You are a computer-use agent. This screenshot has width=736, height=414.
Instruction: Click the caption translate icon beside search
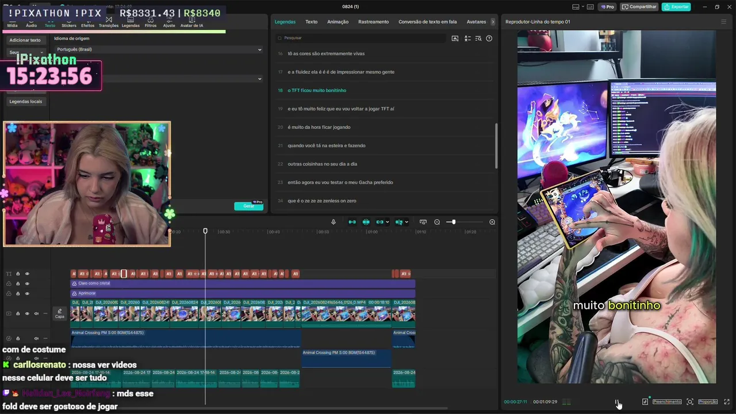coord(467,39)
